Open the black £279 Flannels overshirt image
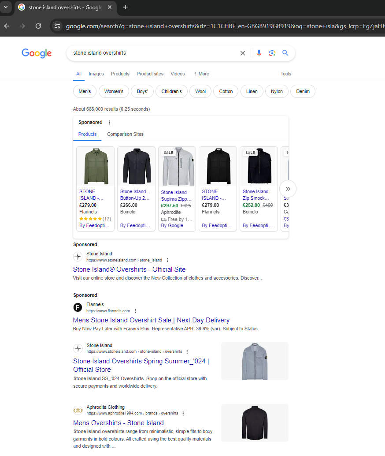Image resolution: width=385 pixels, height=456 pixels. (218, 166)
